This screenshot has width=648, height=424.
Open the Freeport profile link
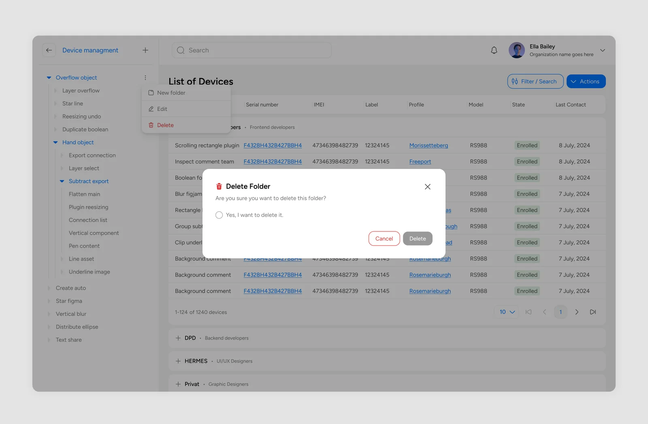click(420, 161)
